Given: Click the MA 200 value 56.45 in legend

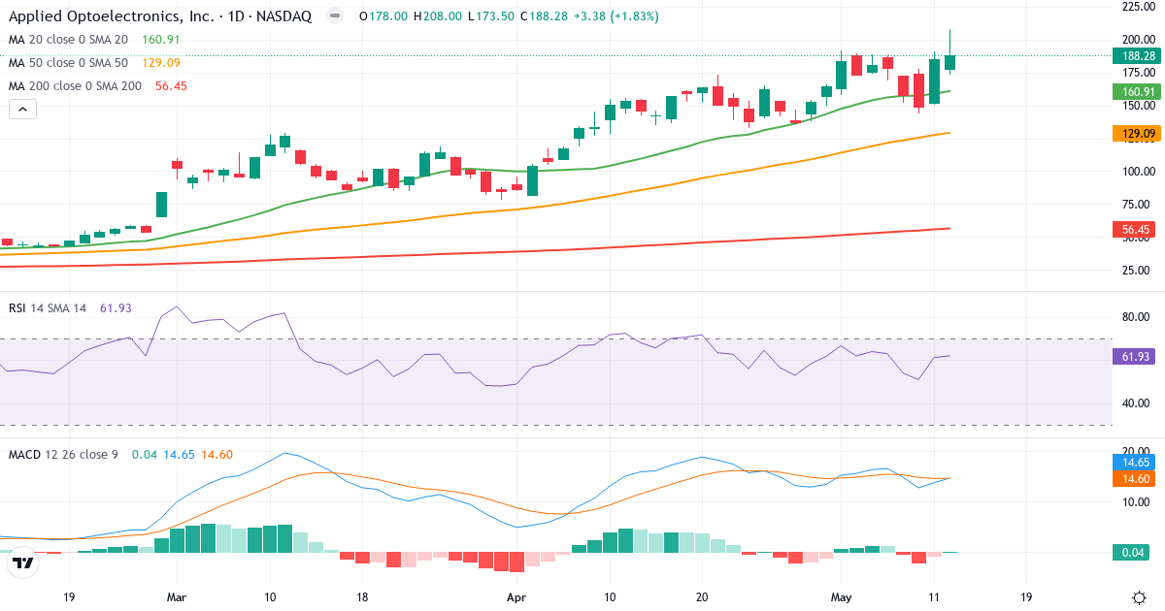Looking at the screenshot, I should (x=171, y=86).
